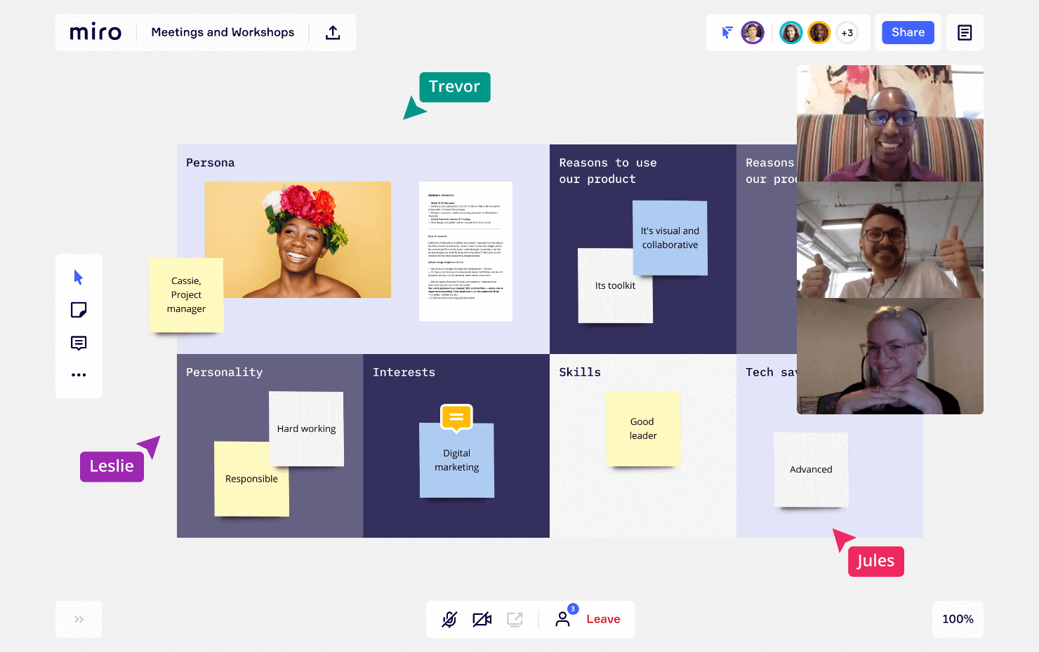Select the 'It's visual and collaborative' sticky
This screenshot has height=652, width=1039.
(x=670, y=238)
